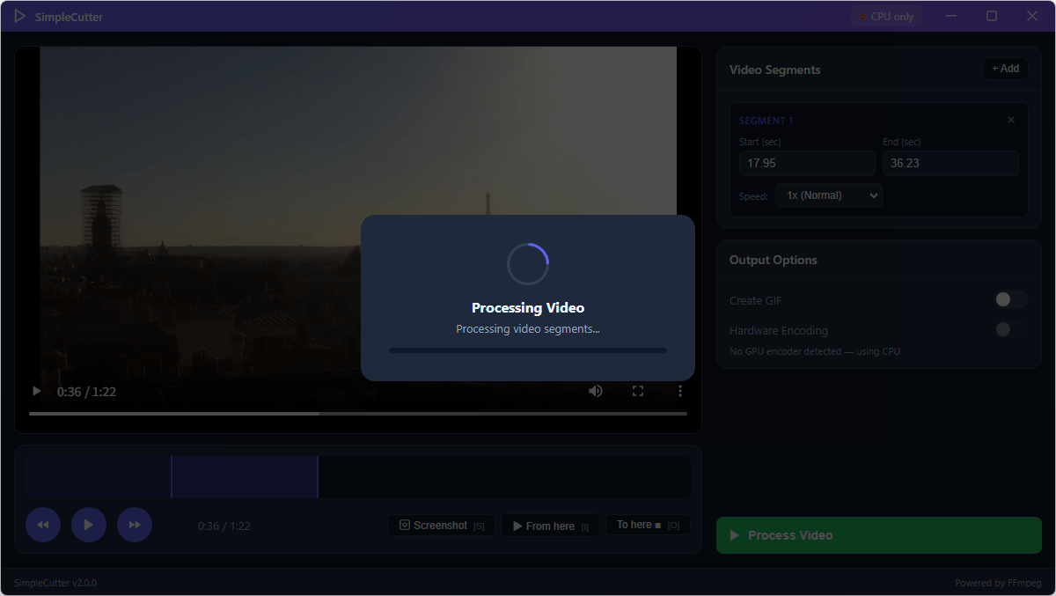Set segment start with From here button
Image resolution: width=1056 pixels, height=596 pixels.
tap(550, 526)
